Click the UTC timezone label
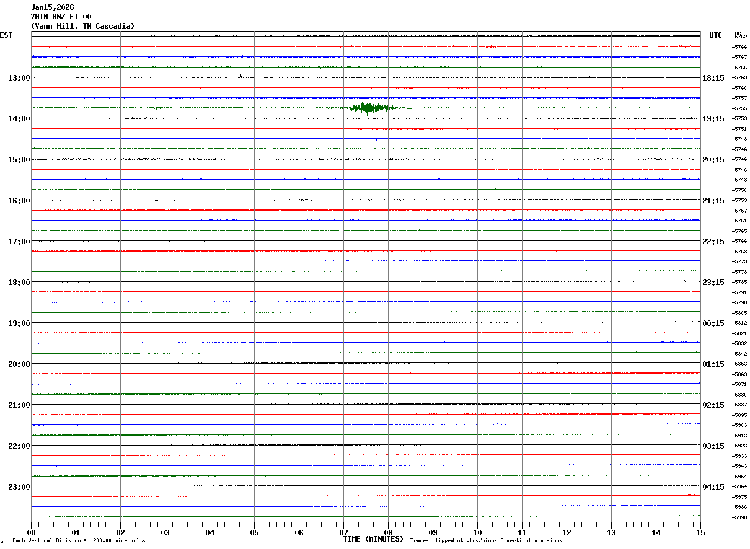Screen dimensions: 750x549 (716, 35)
